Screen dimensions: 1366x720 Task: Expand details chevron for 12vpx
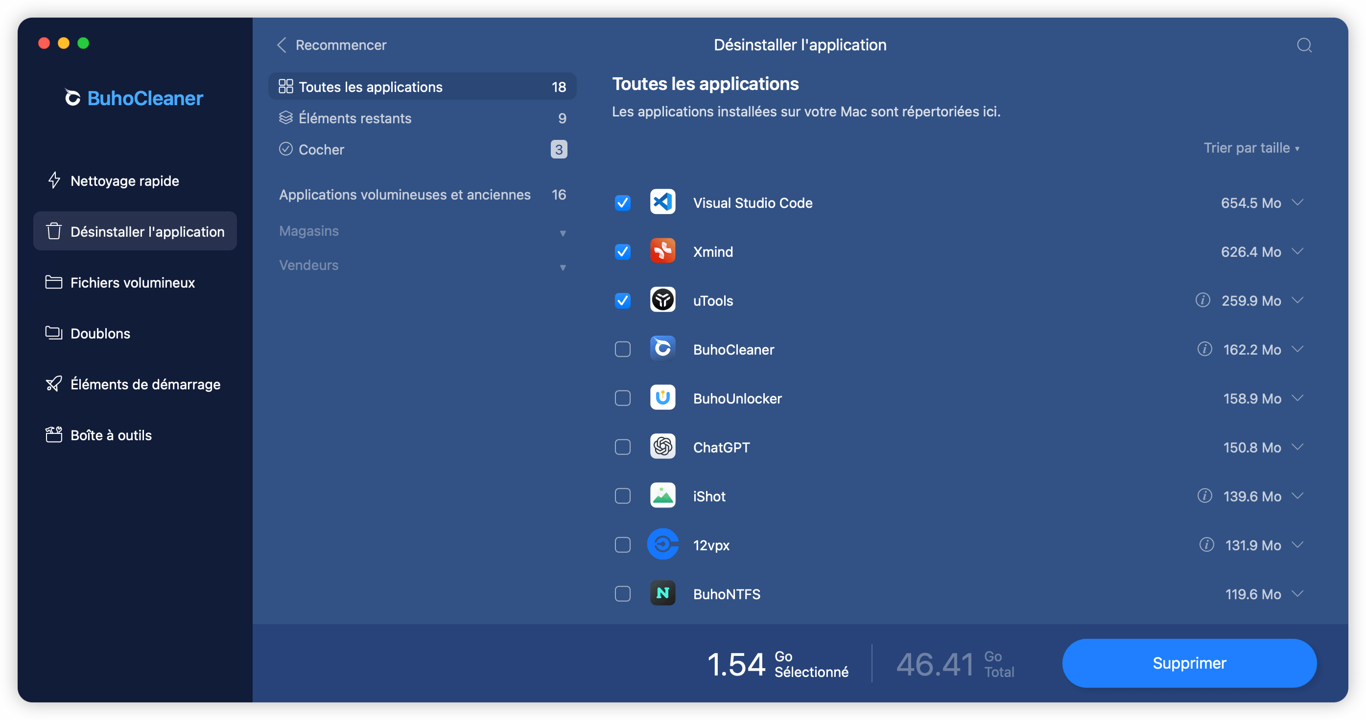[x=1297, y=544]
